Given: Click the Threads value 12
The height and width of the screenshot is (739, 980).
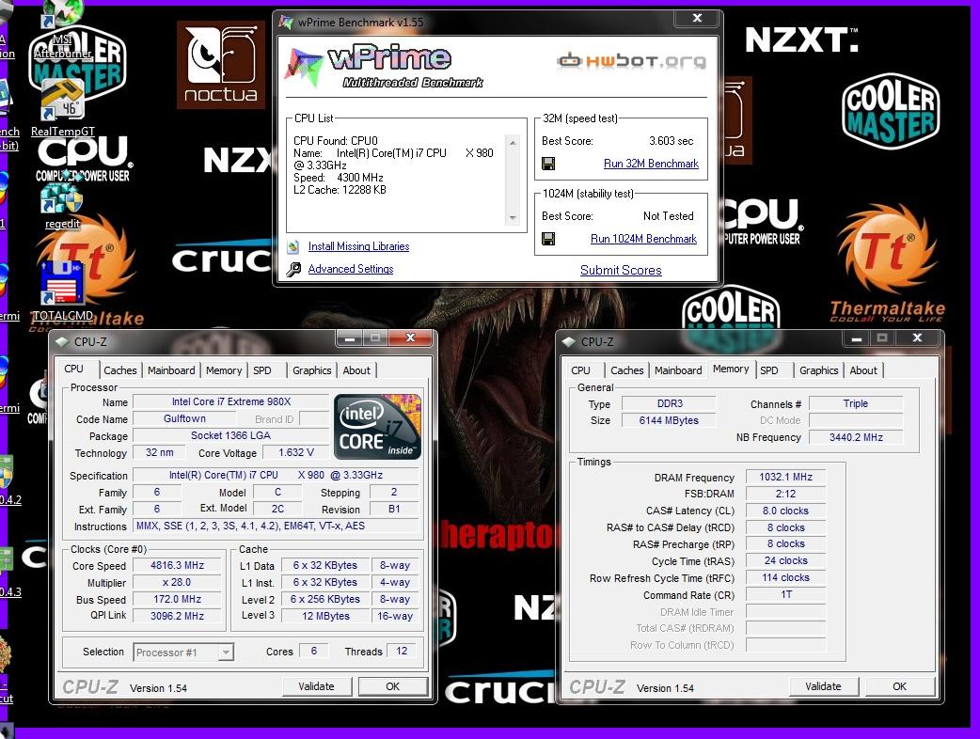Looking at the screenshot, I should (402, 651).
